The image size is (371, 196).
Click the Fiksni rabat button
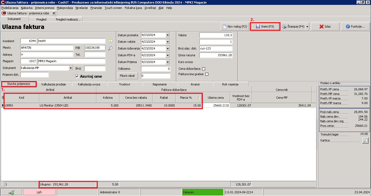coord(128,76)
